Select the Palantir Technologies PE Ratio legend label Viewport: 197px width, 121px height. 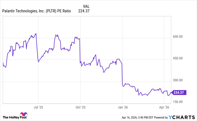[x=36, y=11]
